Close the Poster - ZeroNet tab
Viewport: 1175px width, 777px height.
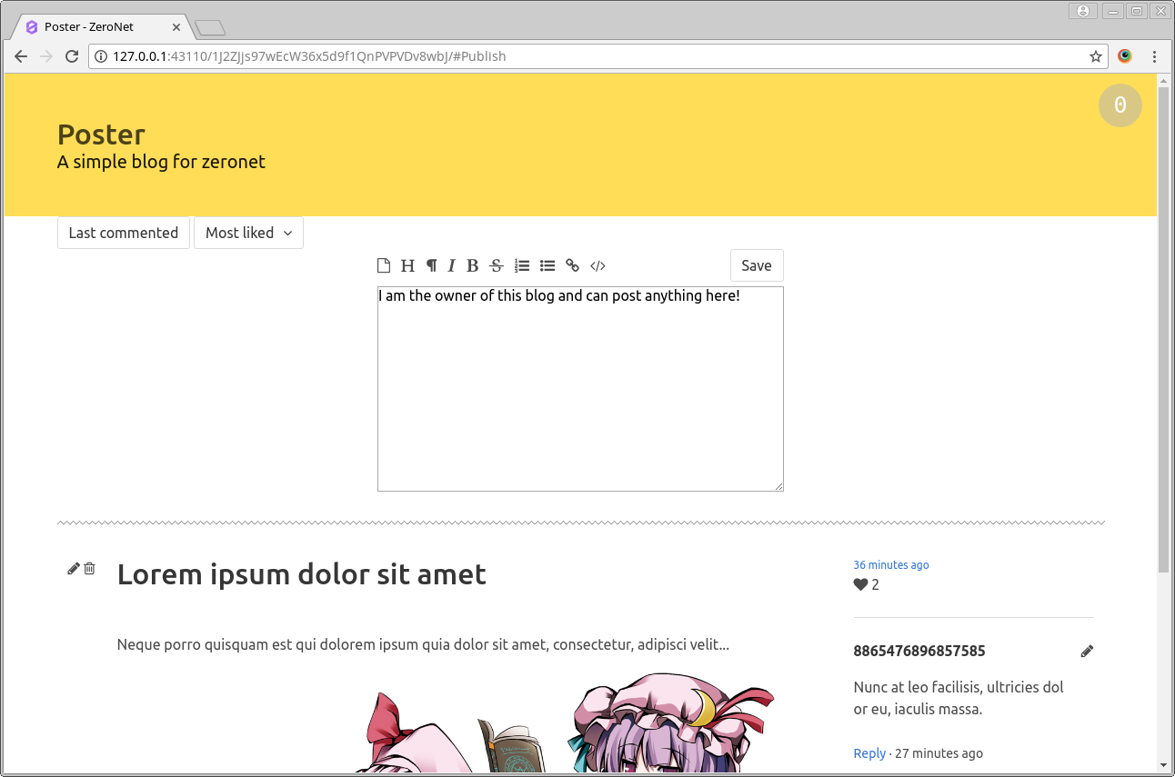[176, 27]
